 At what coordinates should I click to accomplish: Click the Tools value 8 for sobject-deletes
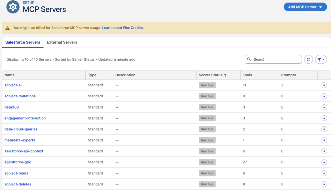[x=244, y=184]
